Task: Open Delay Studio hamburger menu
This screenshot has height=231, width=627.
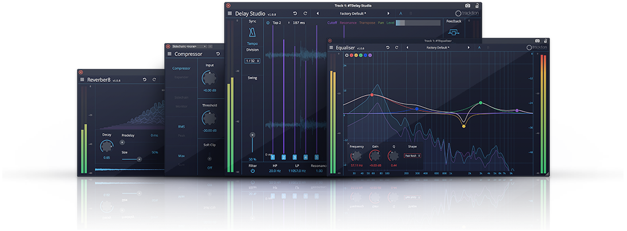Action: (x=230, y=13)
